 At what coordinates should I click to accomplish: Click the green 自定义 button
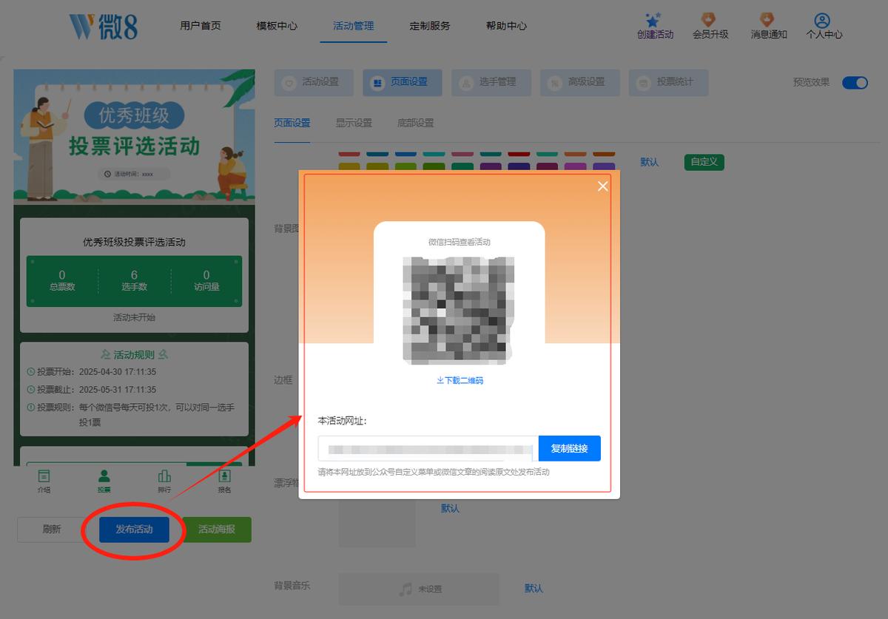704,161
